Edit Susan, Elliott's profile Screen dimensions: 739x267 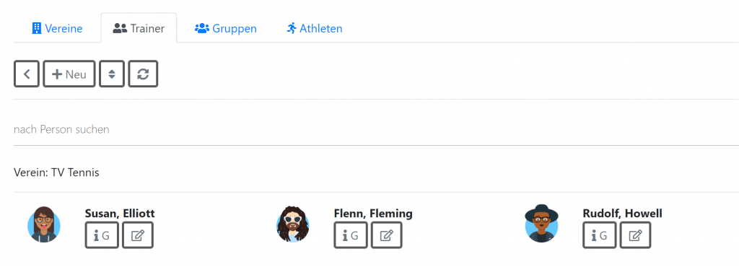point(138,235)
